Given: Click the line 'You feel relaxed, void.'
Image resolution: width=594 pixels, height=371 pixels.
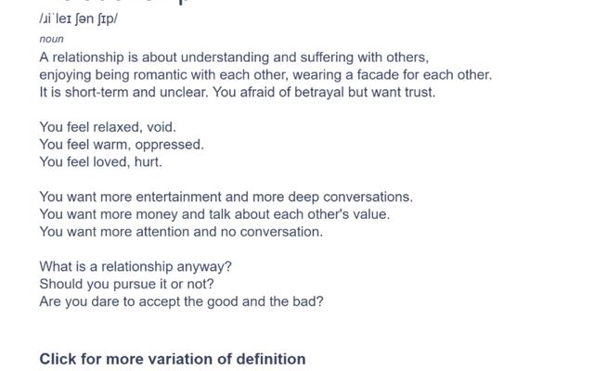Looking at the screenshot, I should click(x=108, y=127).
